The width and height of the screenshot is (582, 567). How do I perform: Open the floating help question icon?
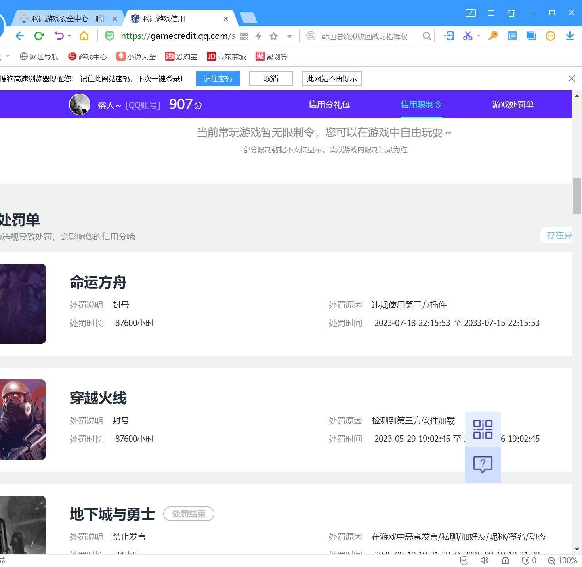[483, 465]
